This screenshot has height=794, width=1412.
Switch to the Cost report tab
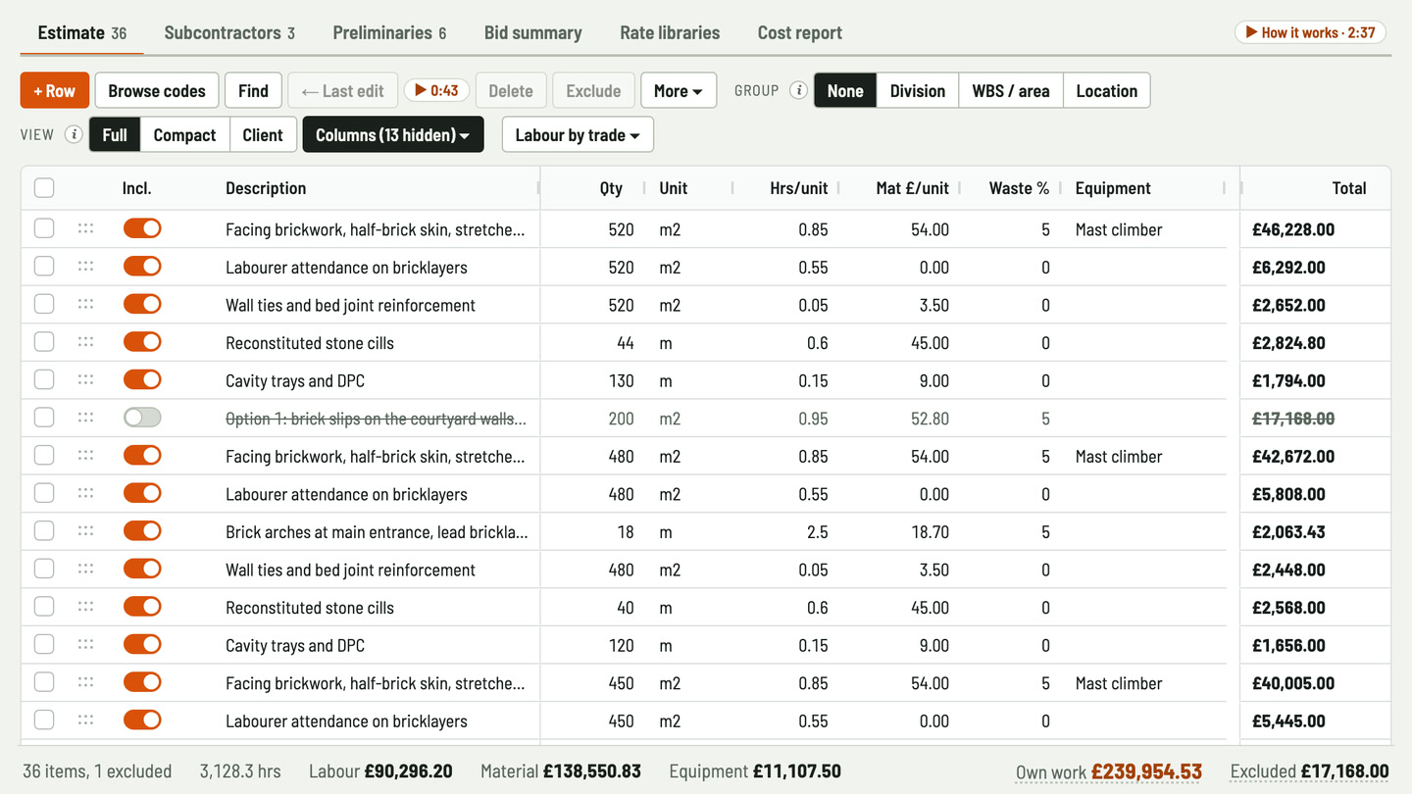tap(800, 32)
